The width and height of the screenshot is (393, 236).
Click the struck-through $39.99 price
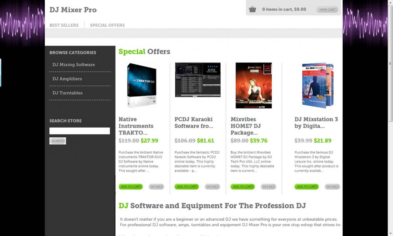(303, 140)
